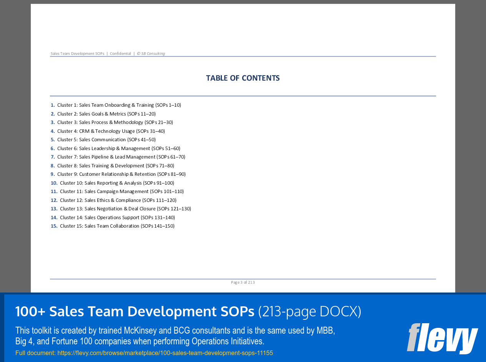This screenshot has width=486, height=362.
Task: Click Cluster 8: Sales Training & Development
Action: 116,165
